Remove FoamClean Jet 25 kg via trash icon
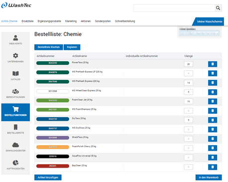Screen dimensions: 228x182 213,101
